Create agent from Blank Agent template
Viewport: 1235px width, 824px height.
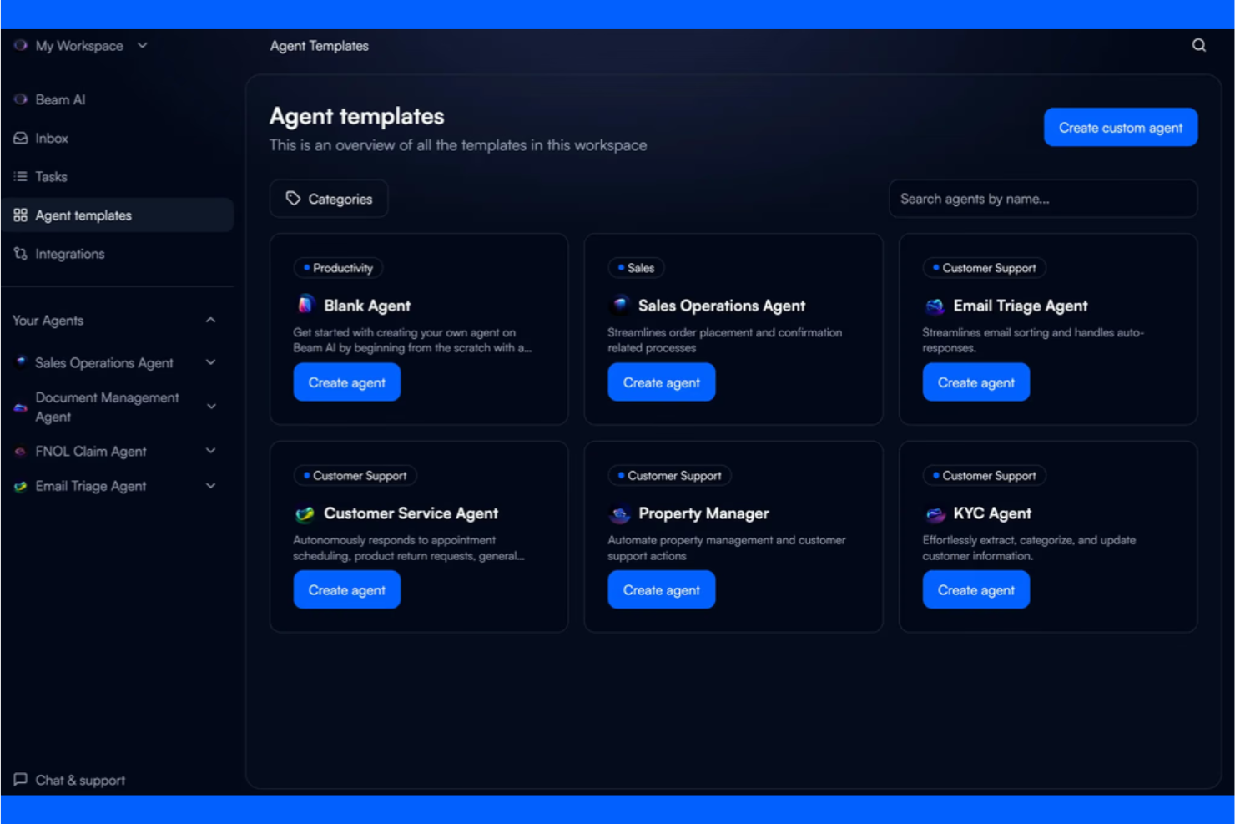click(x=346, y=382)
